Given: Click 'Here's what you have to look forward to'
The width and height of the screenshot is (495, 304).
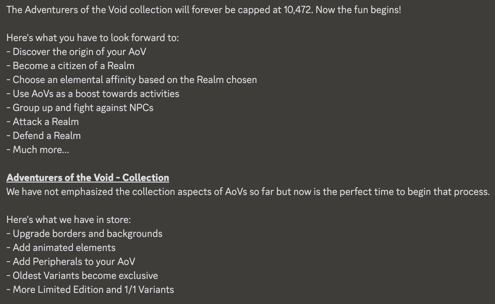Looking at the screenshot, I should tap(93, 38).
